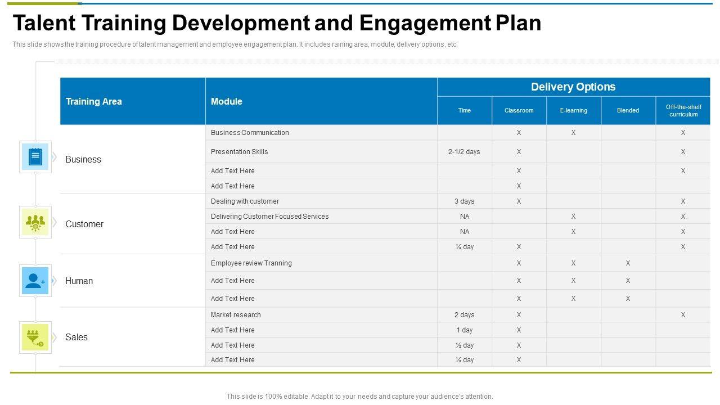Click the Classroom sub-header
Image resolution: width=720 pixels, height=405 pixels.
(x=519, y=110)
